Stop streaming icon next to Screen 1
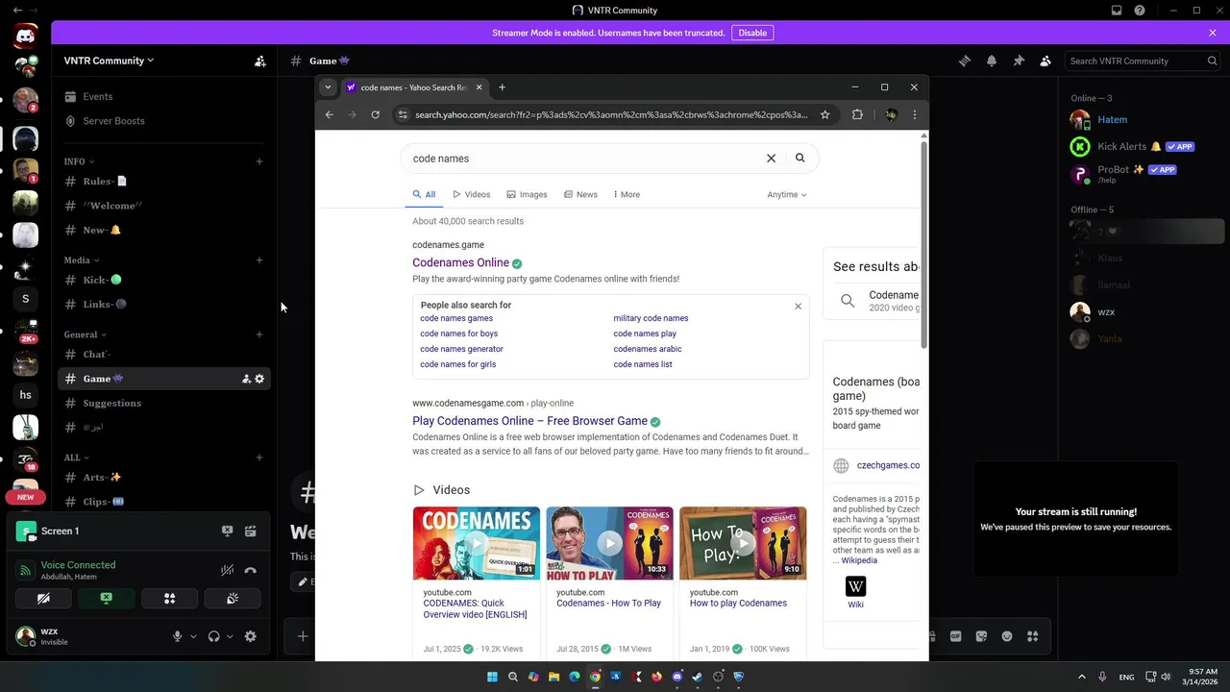This screenshot has height=692, width=1230. [x=228, y=531]
